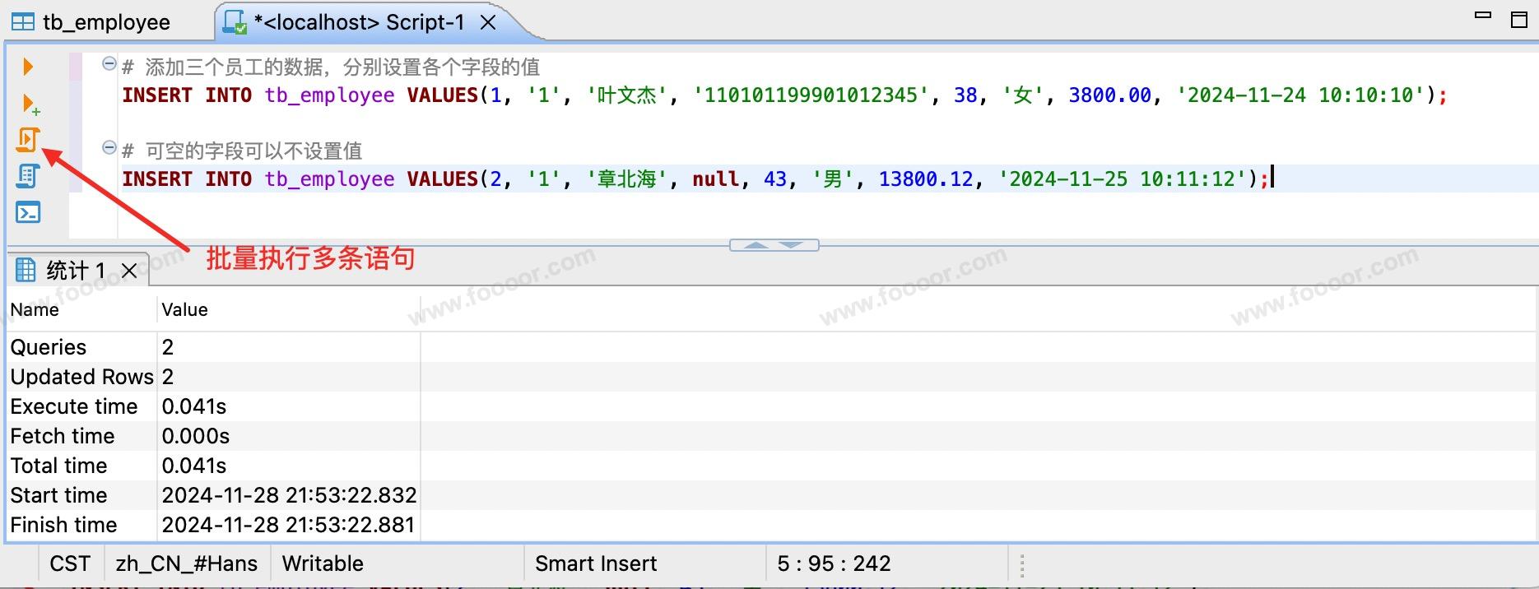
Task: Close the Script-1 editor tab
Action: click(x=488, y=22)
